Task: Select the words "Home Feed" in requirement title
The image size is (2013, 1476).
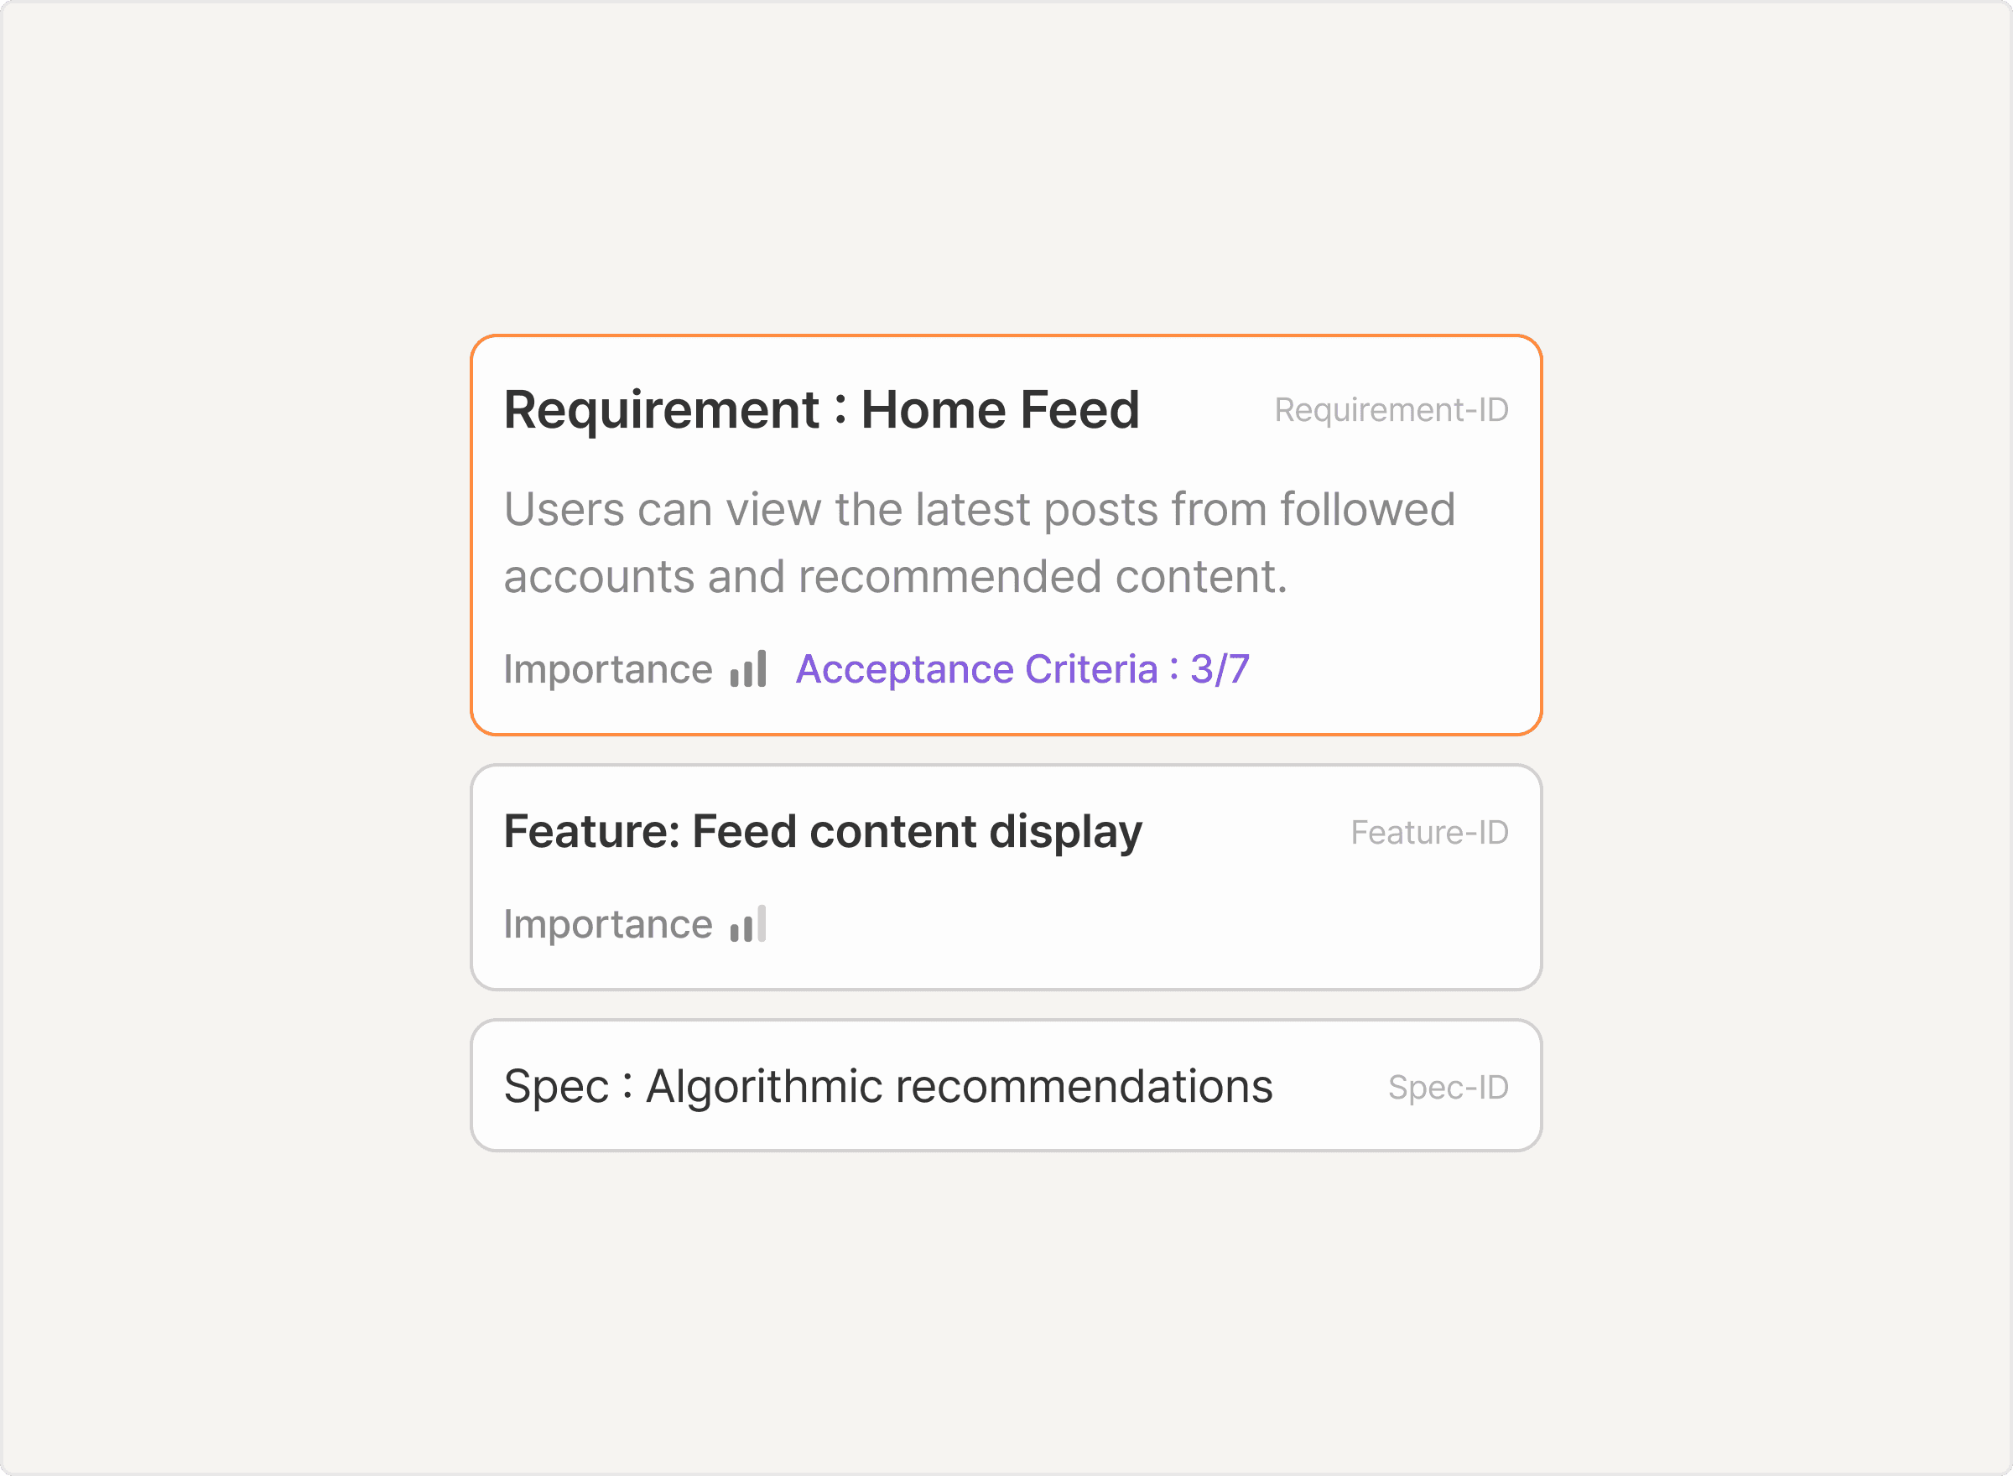Action: [999, 410]
